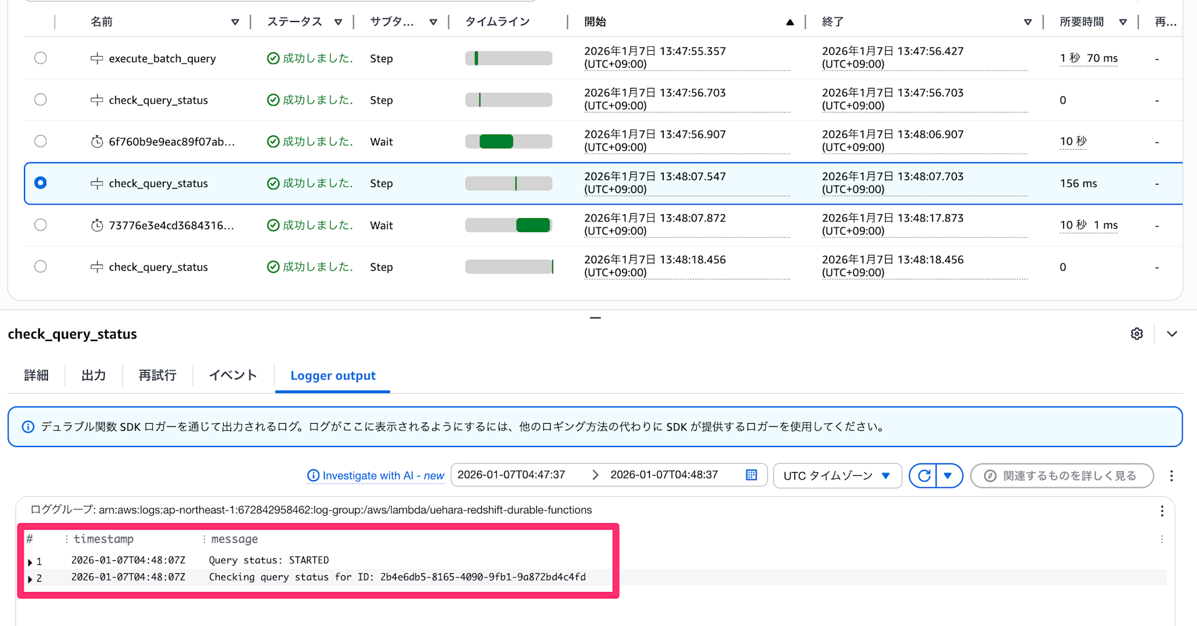Click the panel resize handle bar

[x=595, y=318]
